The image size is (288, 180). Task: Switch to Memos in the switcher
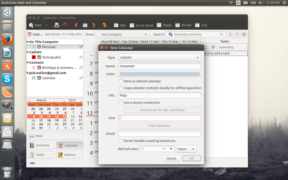[70, 155]
